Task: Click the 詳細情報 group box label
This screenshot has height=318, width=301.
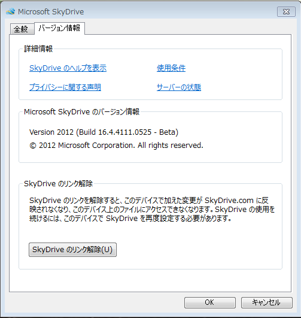Action: (38, 49)
